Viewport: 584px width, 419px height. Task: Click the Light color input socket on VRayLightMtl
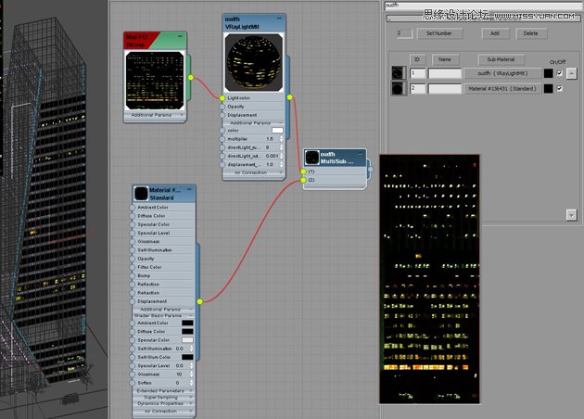[222, 98]
